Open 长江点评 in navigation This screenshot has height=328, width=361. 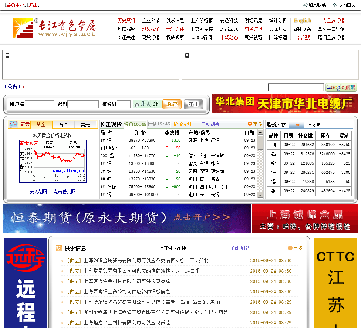pos(175,29)
